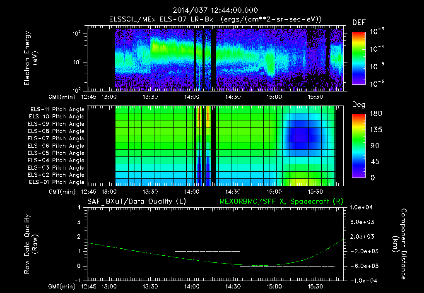Select the ELS-03 Pitch Angle row label
This screenshot has width=424, height=293.
[x=56, y=168]
